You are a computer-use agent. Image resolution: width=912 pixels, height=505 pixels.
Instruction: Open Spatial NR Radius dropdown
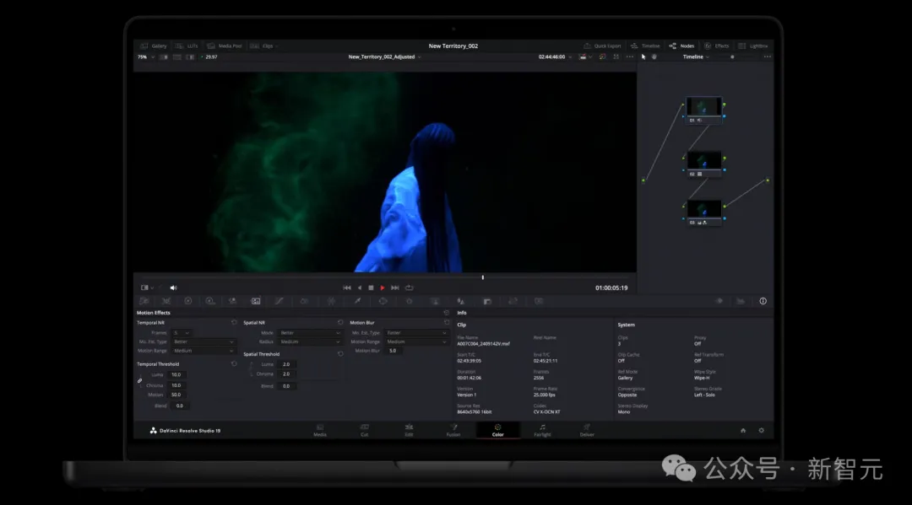[309, 342]
